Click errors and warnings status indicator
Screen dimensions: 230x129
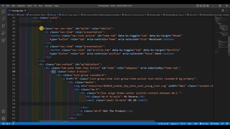coord(6,124)
